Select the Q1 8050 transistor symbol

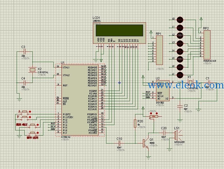tap(146, 143)
